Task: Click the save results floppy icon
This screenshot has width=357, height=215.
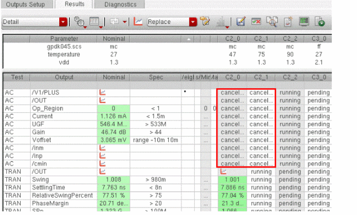Action: pyautogui.click(x=241, y=22)
